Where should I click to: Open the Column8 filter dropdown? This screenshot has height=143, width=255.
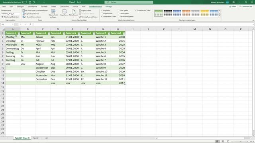[x=124, y=33]
